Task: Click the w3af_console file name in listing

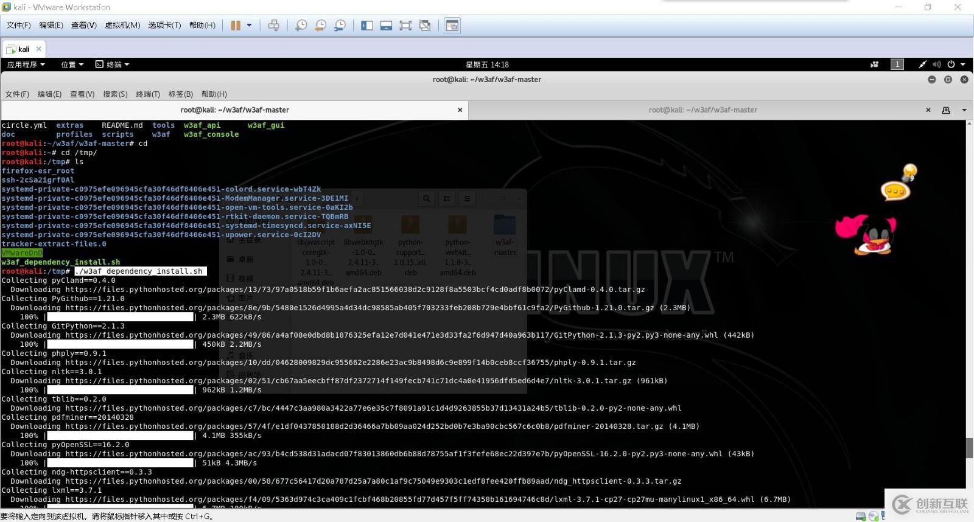Action: [211, 134]
